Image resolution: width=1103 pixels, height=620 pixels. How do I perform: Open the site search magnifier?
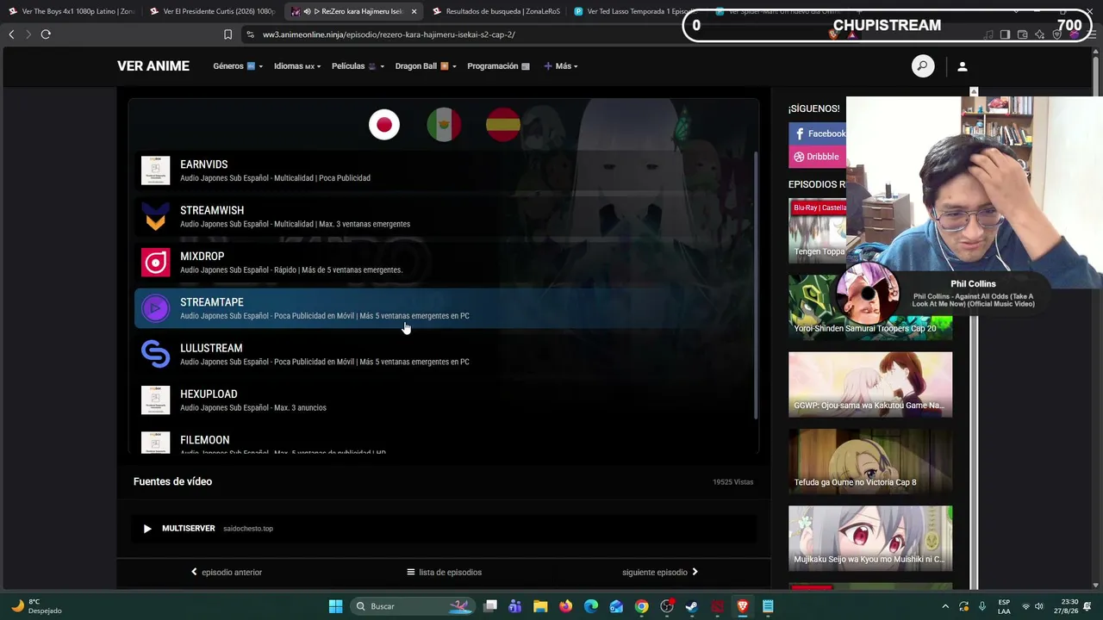[923, 66]
